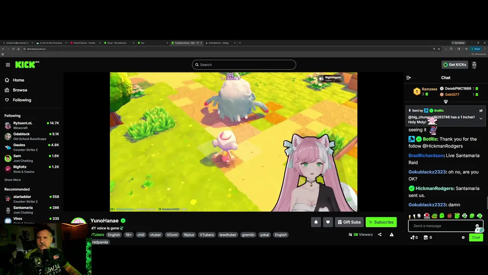Open the hamburger menu beside Kick logo
Viewport: 488px width, 275px height.
[8, 65]
